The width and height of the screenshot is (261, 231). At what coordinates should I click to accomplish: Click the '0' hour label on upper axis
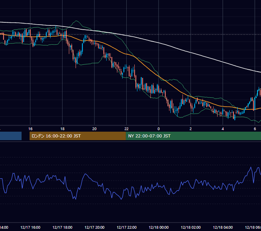pos(159,129)
